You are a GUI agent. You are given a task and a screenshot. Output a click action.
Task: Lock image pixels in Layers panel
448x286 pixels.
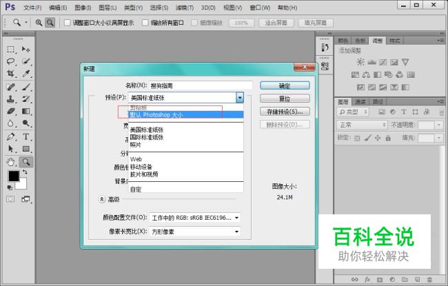[368, 139]
